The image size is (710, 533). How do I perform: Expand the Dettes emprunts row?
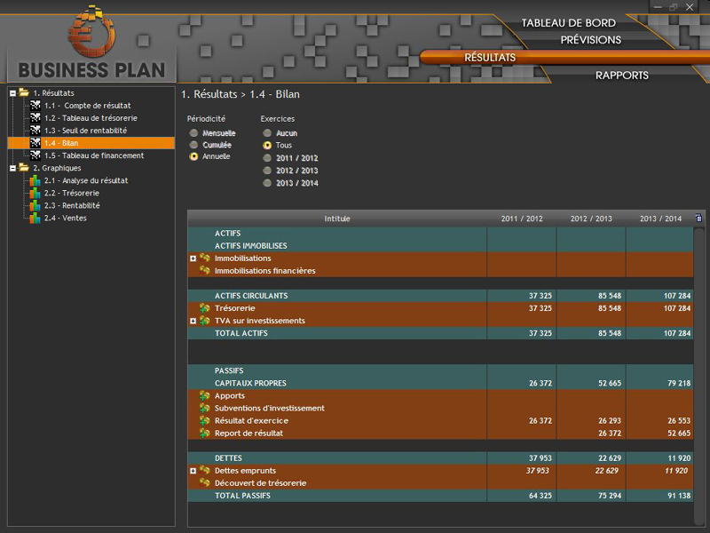(193, 471)
